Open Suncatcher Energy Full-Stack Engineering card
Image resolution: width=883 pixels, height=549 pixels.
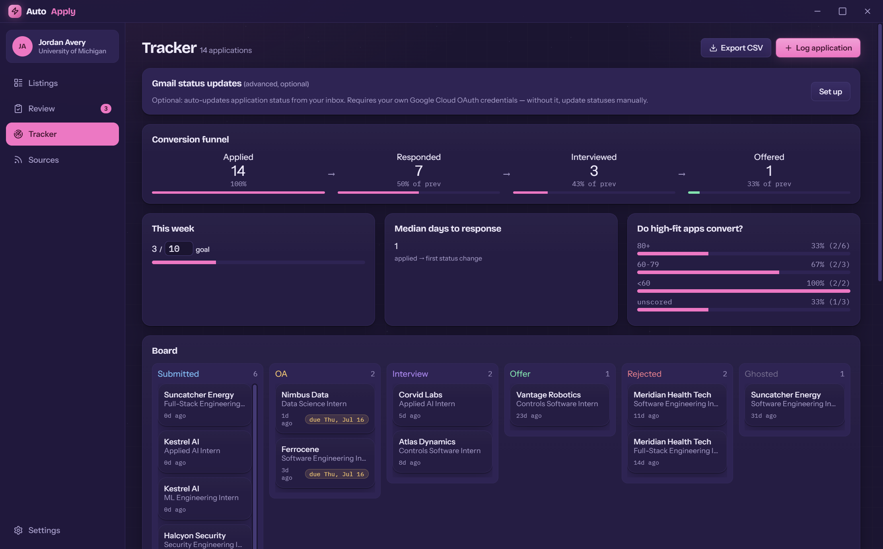point(205,405)
